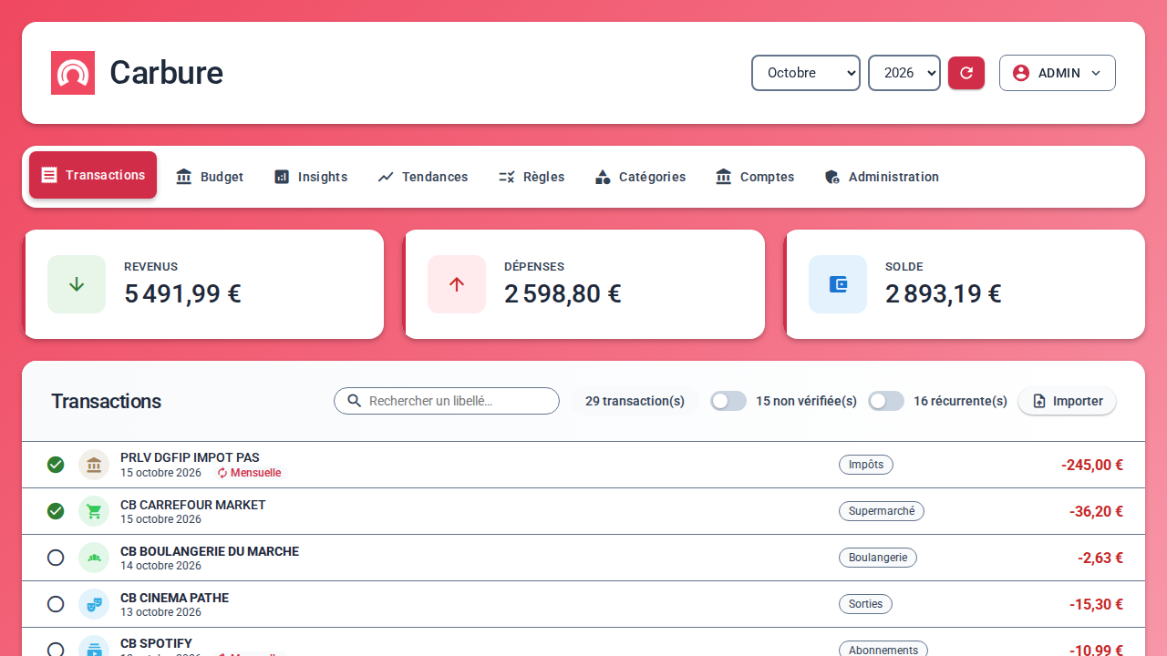1167x656 pixels.
Task: Change category chip Boulangerie
Action: (x=878, y=558)
